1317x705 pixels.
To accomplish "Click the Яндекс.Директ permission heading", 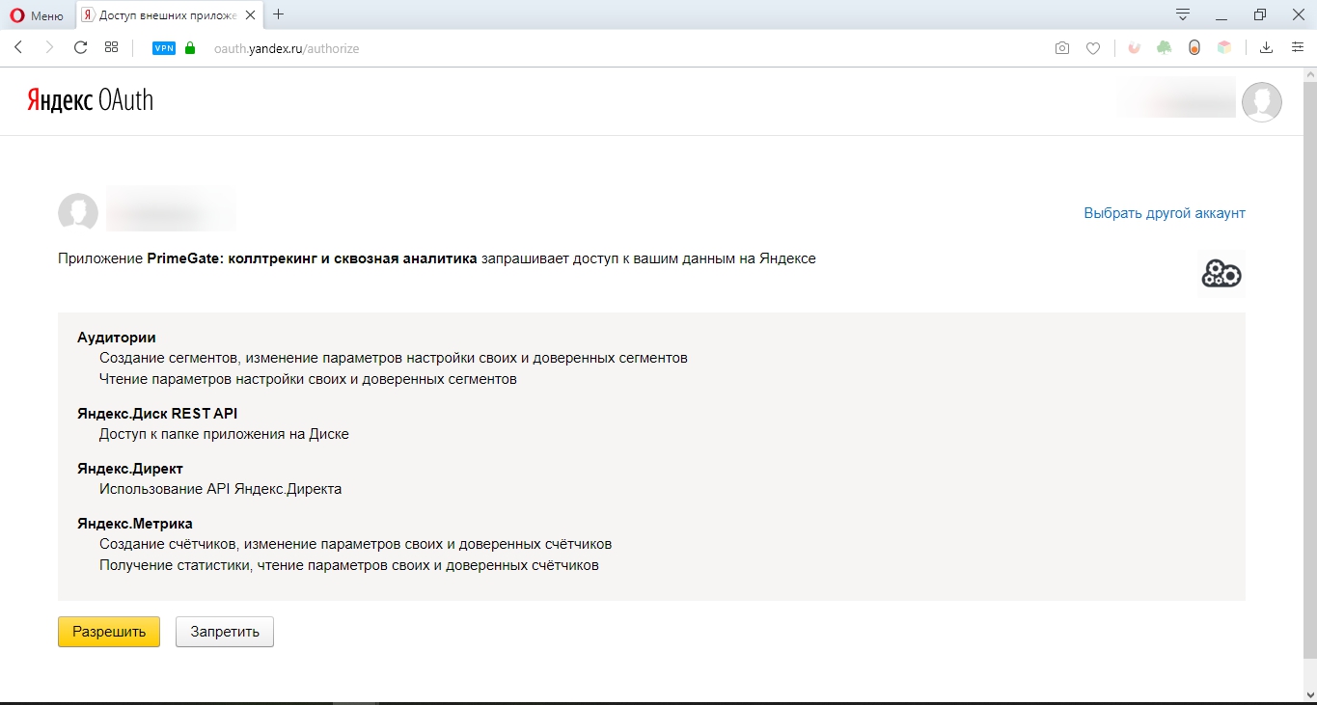I will coord(130,468).
